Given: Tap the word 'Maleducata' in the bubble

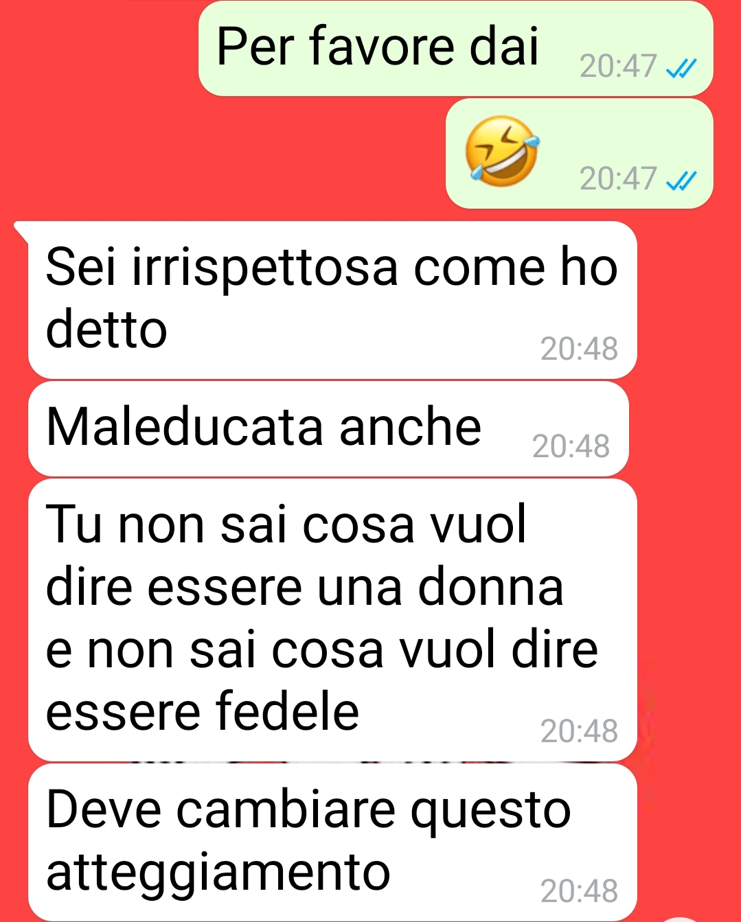Looking at the screenshot, I should tap(184, 427).
